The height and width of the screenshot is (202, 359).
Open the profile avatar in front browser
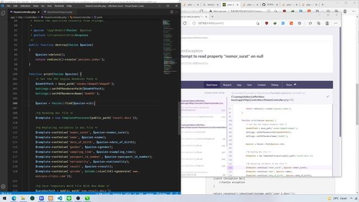pyautogui.click(x=327, y=23)
